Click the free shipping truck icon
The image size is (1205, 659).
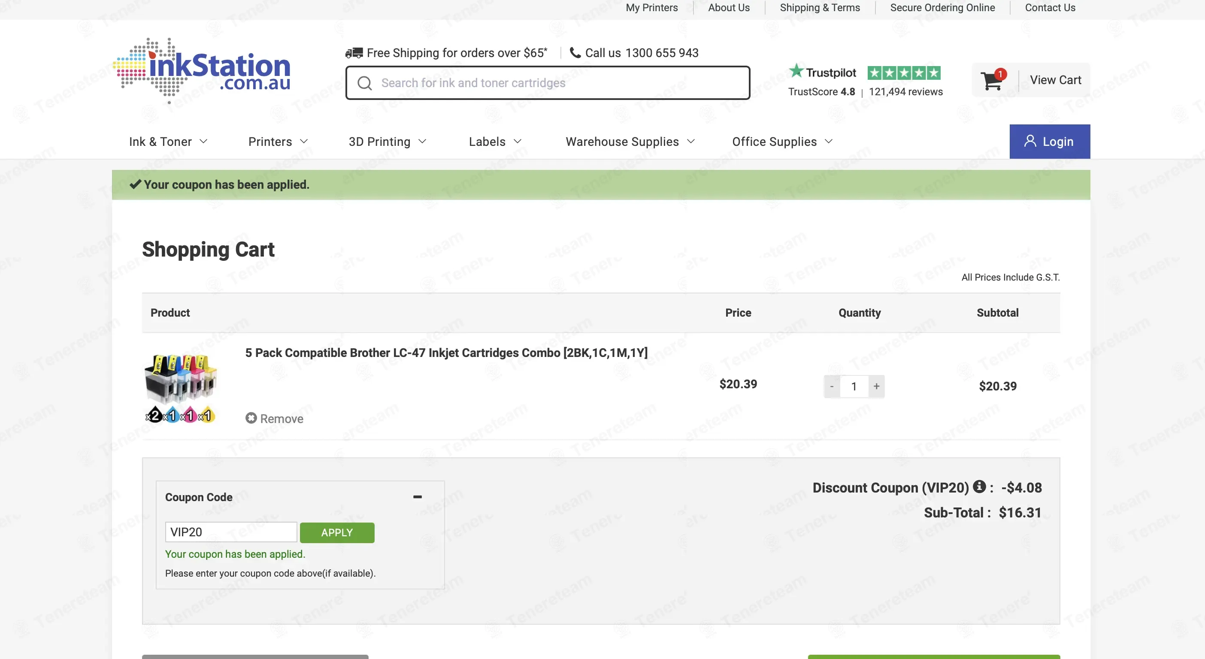[354, 53]
